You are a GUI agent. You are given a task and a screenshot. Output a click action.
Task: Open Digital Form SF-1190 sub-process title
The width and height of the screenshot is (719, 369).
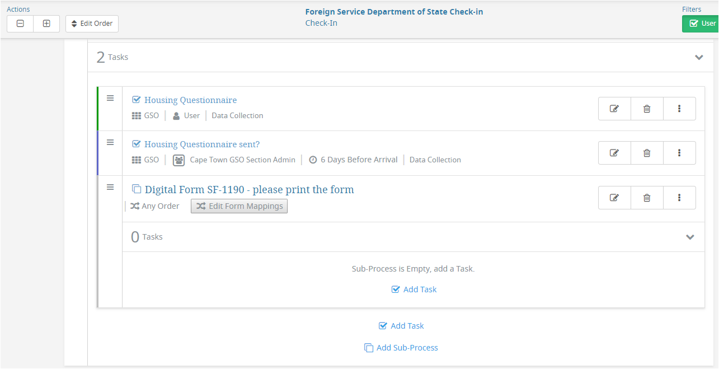click(x=249, y=190)
